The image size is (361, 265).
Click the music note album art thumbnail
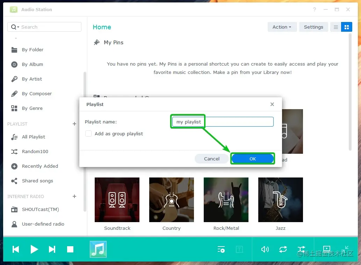tap(98, 249)
